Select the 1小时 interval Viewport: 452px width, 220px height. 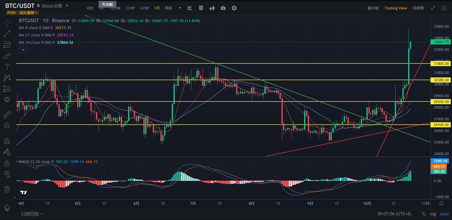[x=130, y=8]
